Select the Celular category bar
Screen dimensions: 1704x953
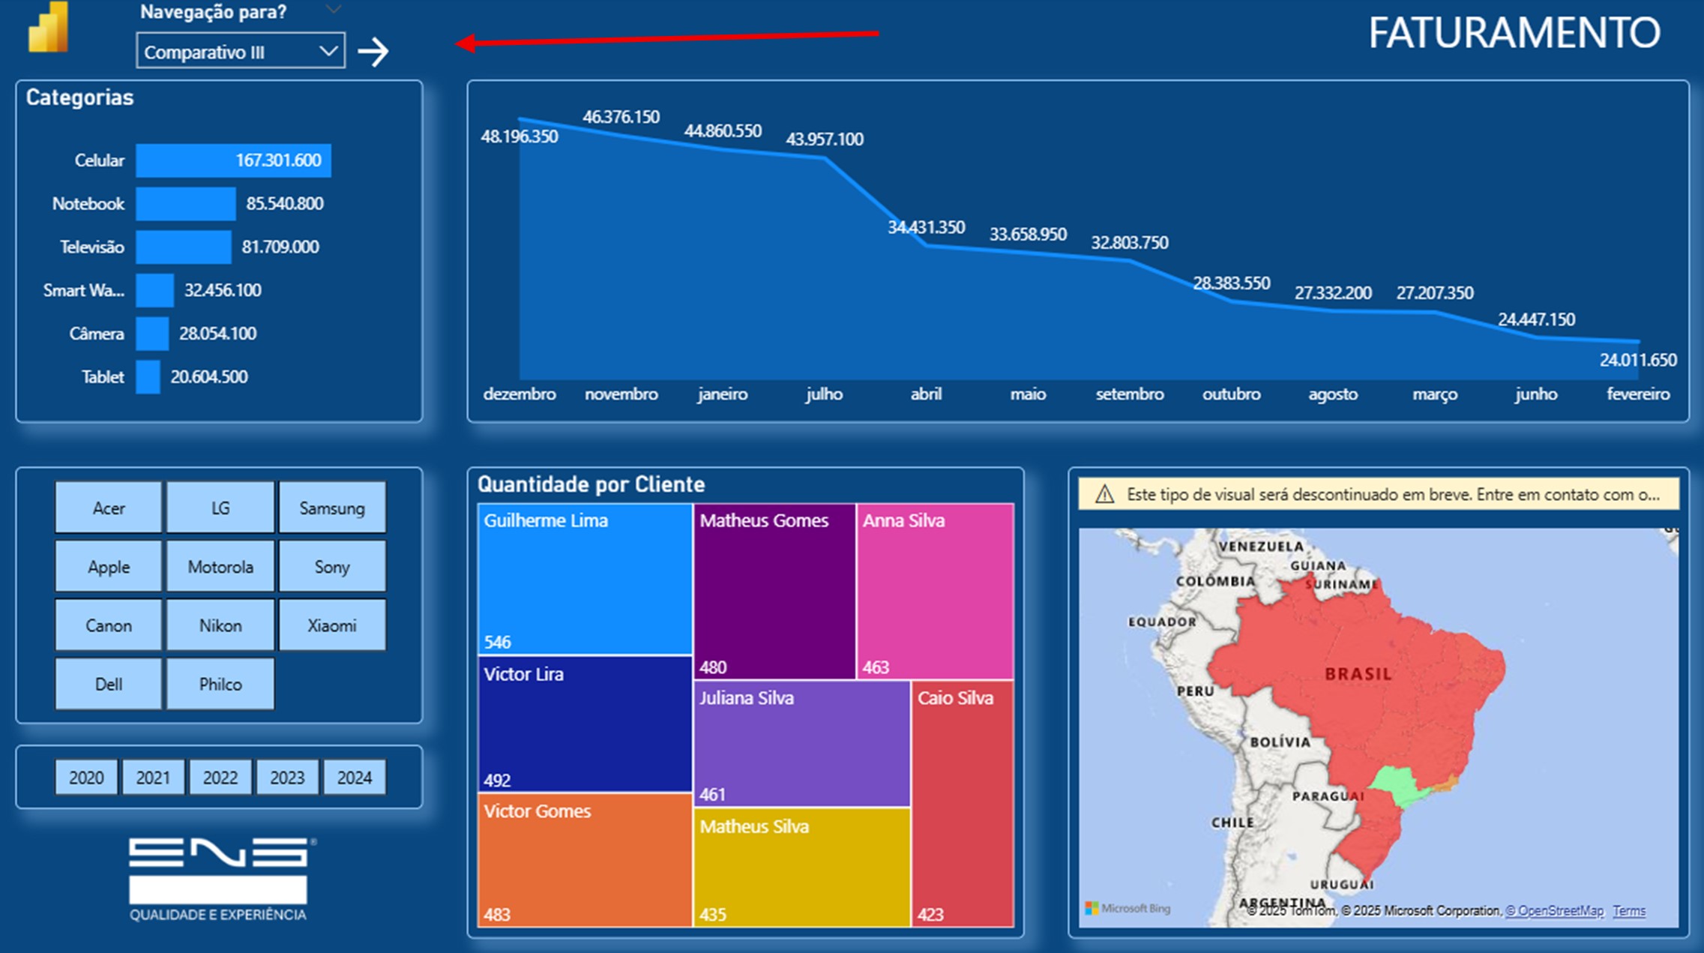[x=232, y=160]
